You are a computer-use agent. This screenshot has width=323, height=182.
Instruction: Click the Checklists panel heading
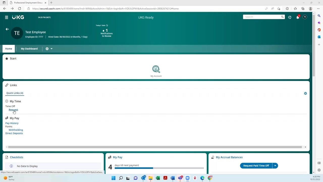coord(16,157)
